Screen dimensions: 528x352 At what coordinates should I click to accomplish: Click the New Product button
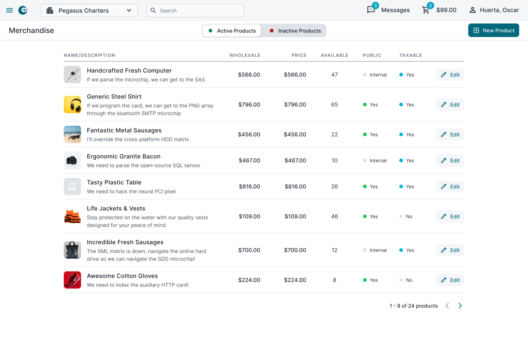(493, 30)
